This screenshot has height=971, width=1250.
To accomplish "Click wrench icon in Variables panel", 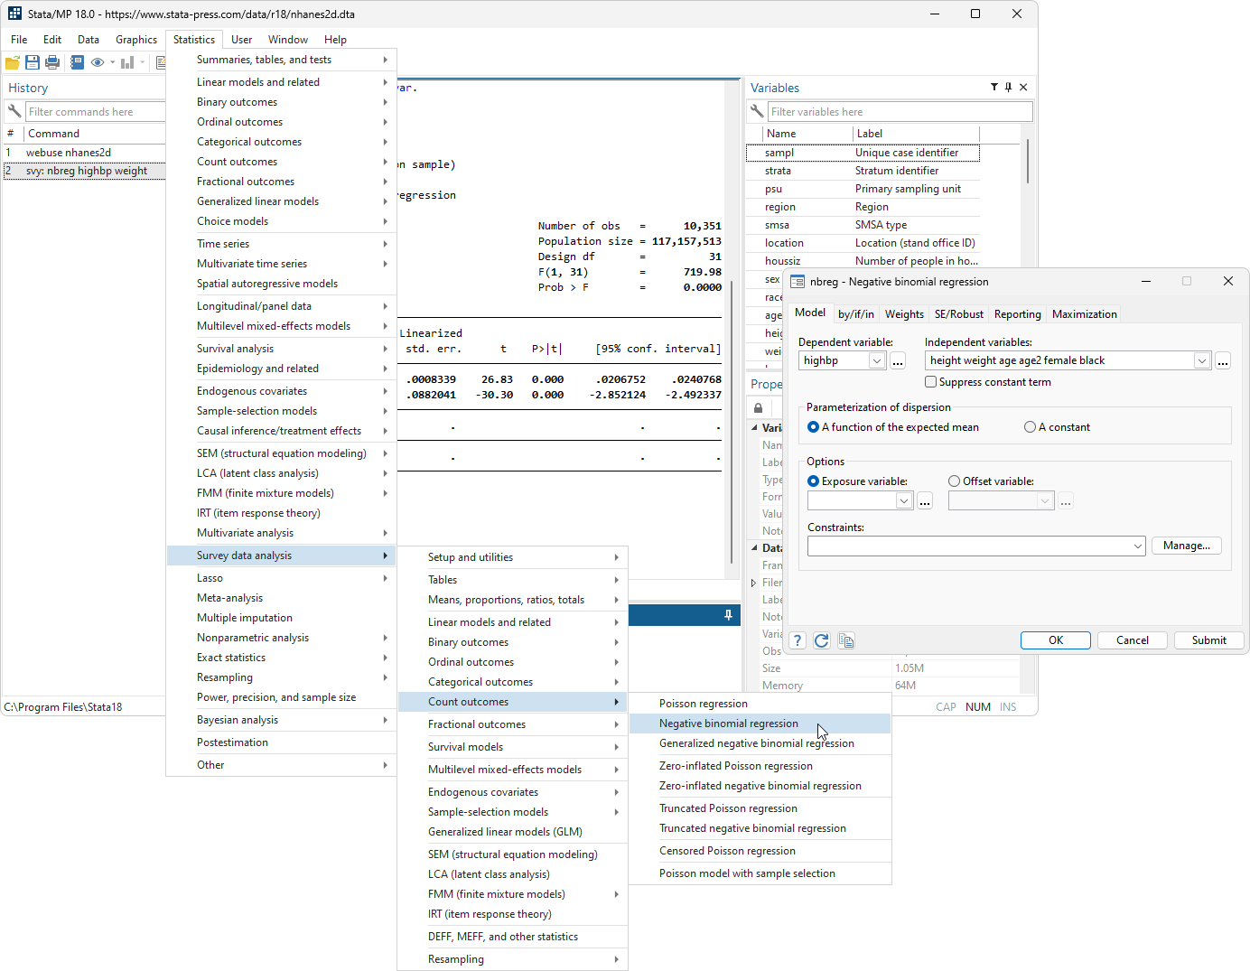I will click(757, 112).
